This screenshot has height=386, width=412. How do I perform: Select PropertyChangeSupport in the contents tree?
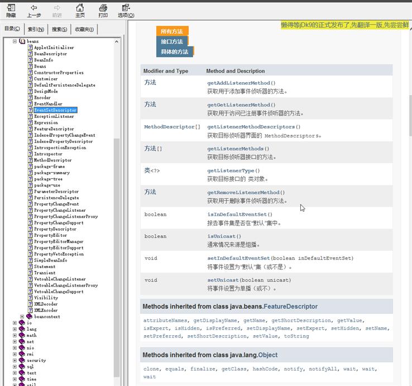[59, 223]
